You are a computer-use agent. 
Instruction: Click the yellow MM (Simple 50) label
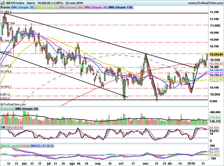(46, 7)
